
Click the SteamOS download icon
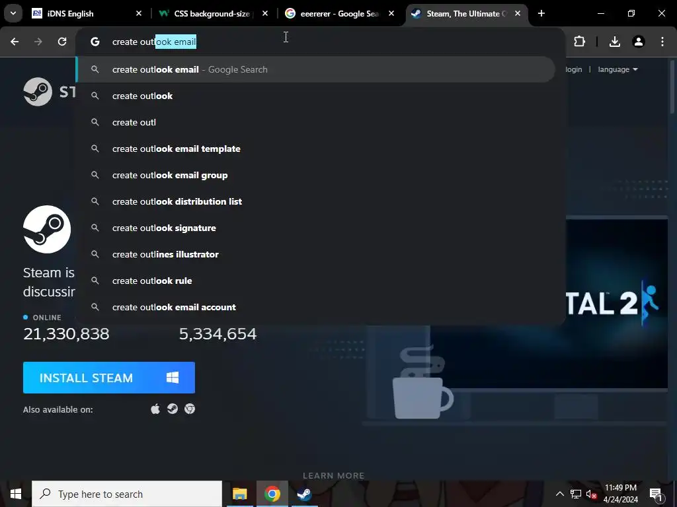[173, 409]
